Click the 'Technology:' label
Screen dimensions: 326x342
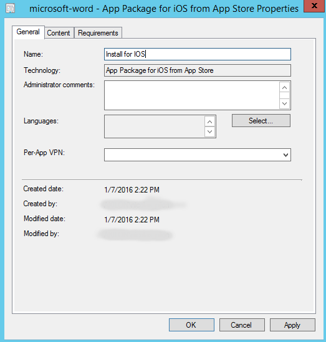(42, 70)
